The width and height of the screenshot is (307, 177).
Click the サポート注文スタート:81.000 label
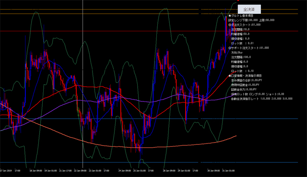pos(248,48)
